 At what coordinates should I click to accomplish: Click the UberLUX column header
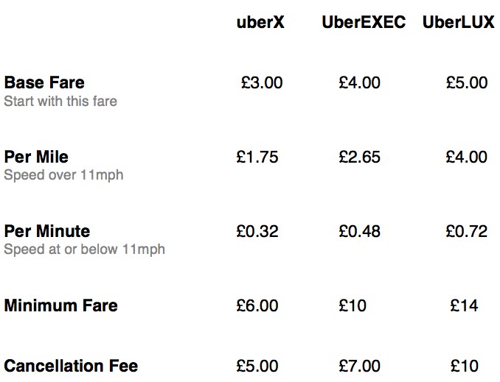[x=458, y=22]
